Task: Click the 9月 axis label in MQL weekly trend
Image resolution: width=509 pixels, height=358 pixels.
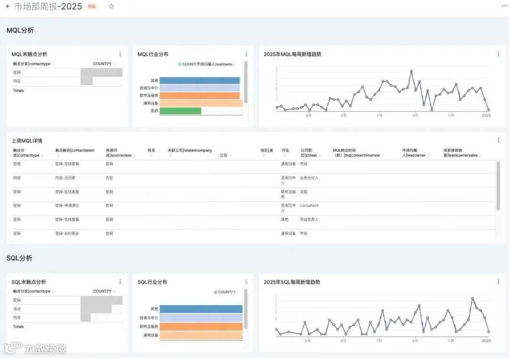Action: click(x=415, y=115)
